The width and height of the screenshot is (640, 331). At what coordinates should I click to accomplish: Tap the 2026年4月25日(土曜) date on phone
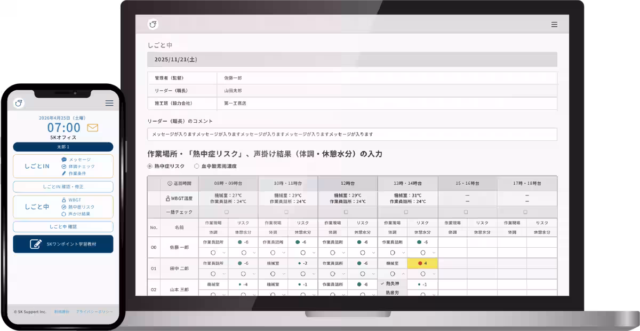click(62, 117)
